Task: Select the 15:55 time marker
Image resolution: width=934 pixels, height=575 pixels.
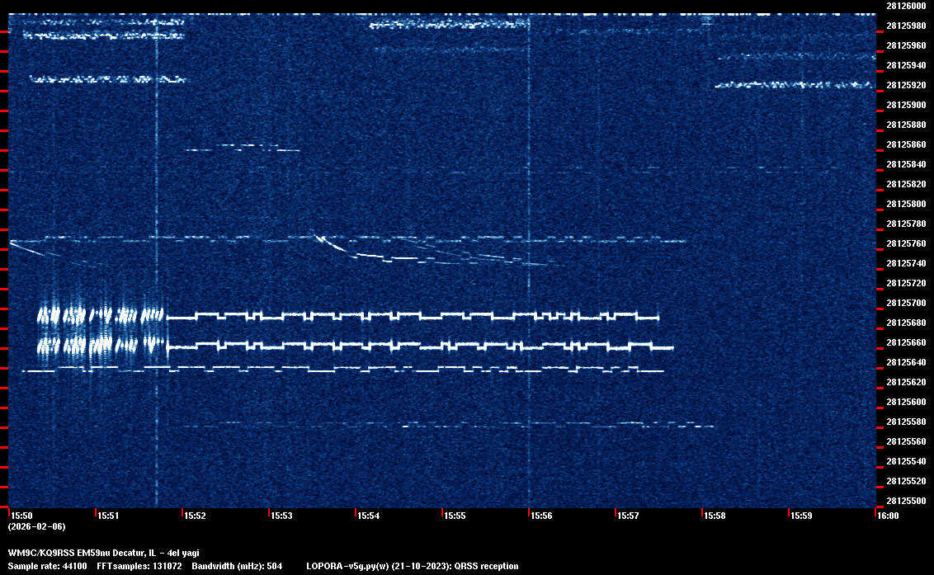Action: (x=455, y=516)
